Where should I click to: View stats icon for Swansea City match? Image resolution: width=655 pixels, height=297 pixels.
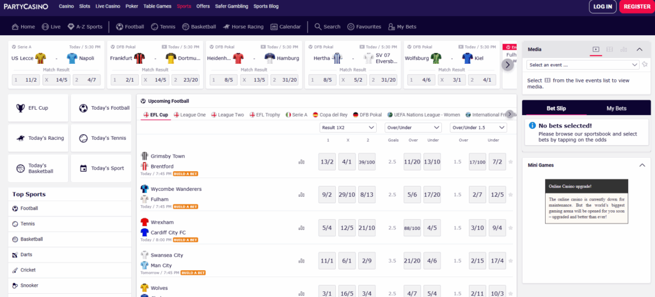tap(301, 261)
